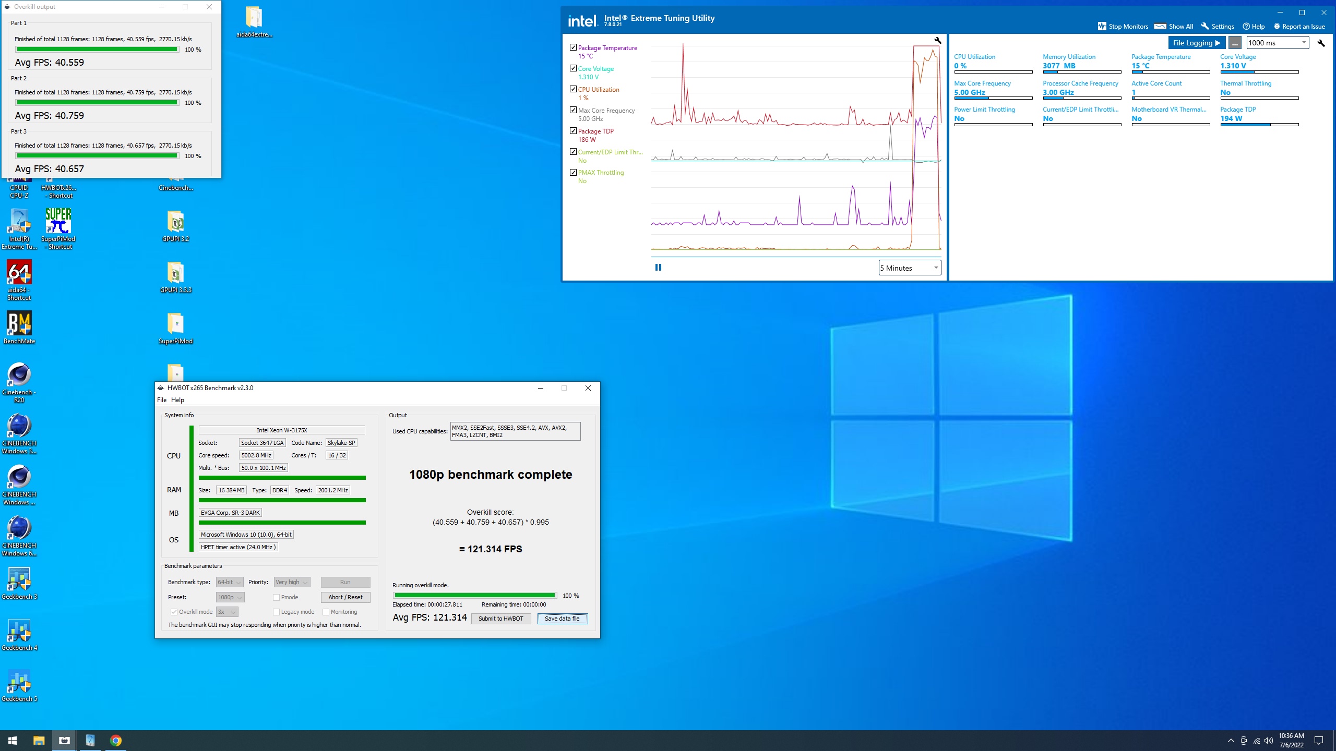Toggle Overkill mode checkbox
Image resolution: width=1336 pixels, height=751 pixels.
(174, 612)
